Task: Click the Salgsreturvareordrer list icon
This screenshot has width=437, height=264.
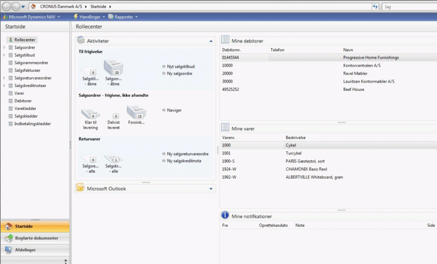Action: click(x=11, y=78)
